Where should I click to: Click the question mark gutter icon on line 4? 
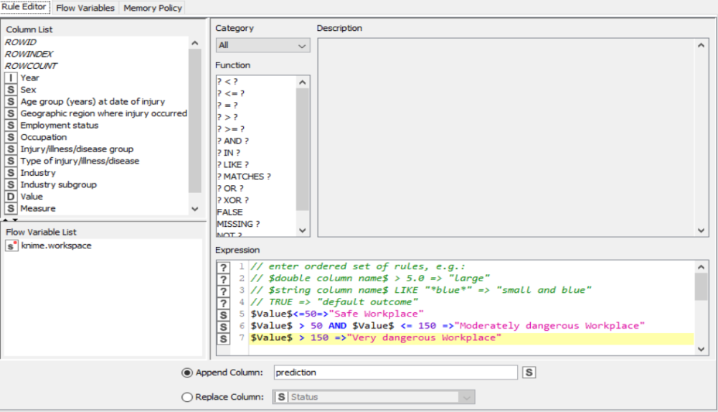(x=223, y=304)
